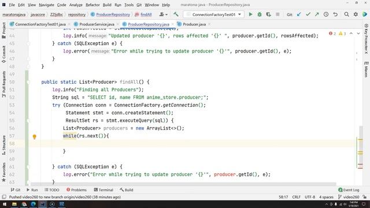The image size is (370, 208).
Task: Open Windows Start menu
Action: [5, 204]
